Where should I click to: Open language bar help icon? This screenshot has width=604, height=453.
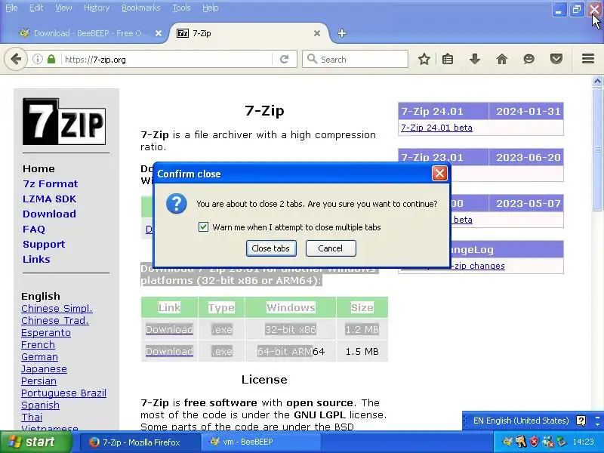point(581,421)
